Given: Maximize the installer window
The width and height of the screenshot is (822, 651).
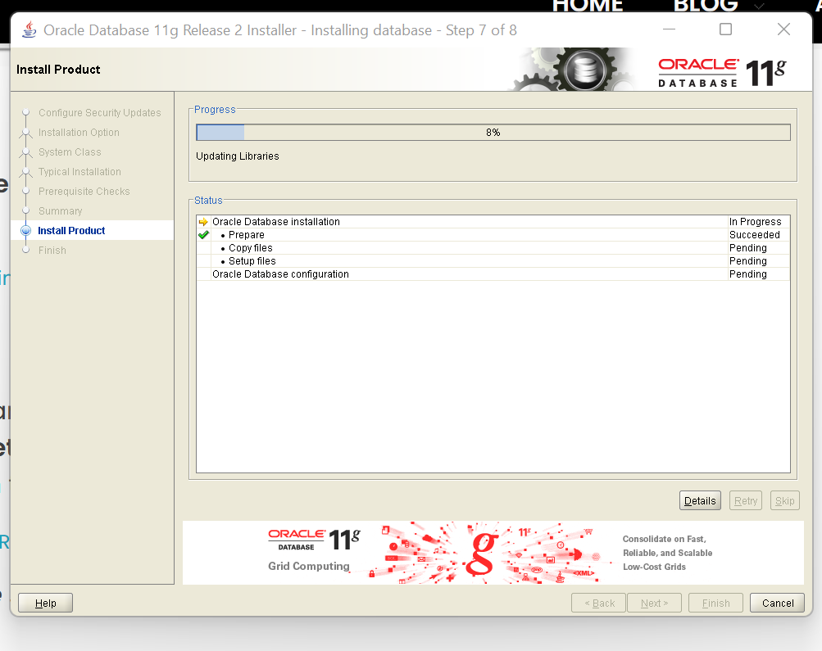Looking at the screenshot, I should click(x=725, y=29).
